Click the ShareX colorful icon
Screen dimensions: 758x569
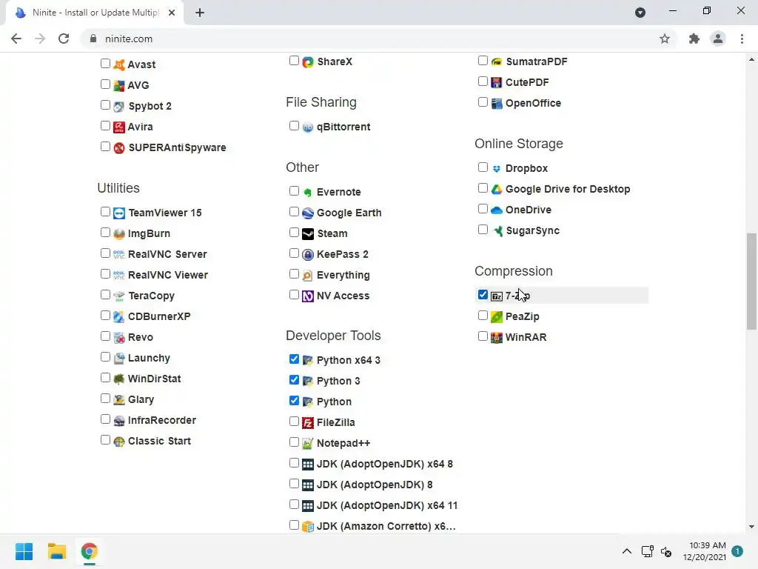pyautogui.click(x=308, y=62)
